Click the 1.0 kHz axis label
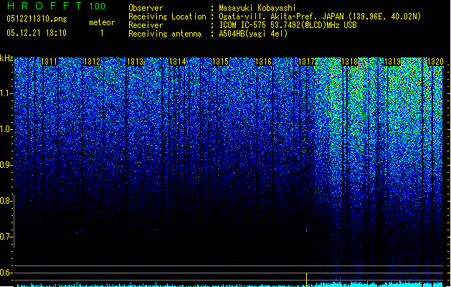The image size is (451, 287). click(6, 129)
